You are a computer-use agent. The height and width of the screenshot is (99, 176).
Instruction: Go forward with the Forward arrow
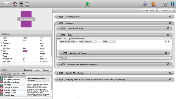click(x=9, y=4)
